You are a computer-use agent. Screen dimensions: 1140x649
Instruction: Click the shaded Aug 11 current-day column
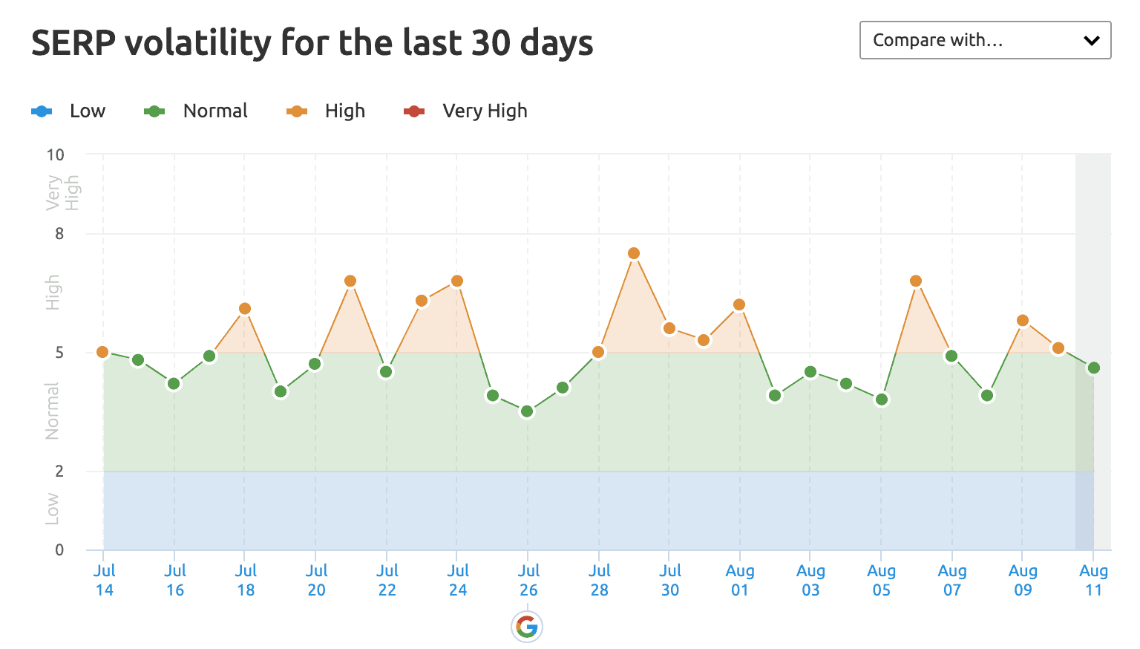[1093, 352]
